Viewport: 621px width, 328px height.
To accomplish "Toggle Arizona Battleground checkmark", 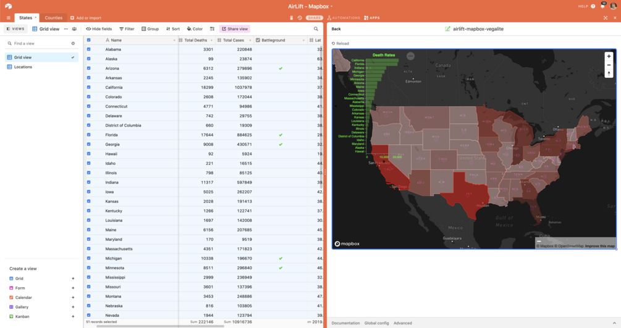I will (281, 69).
